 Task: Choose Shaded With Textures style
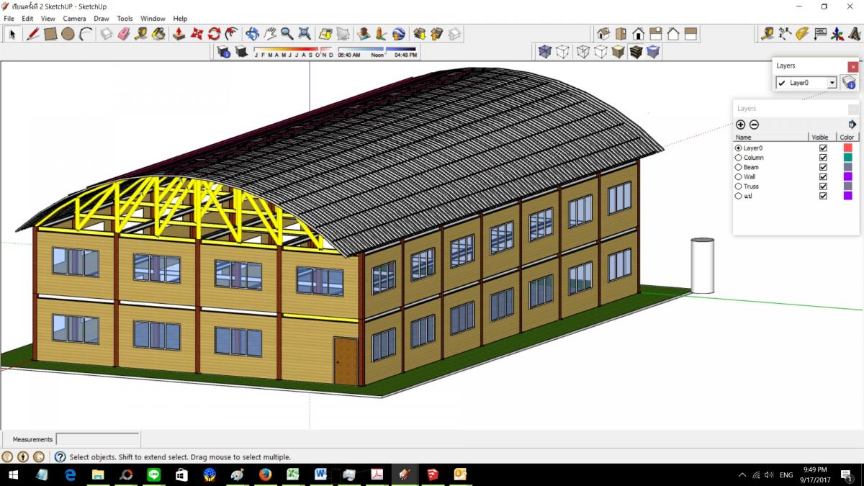[636, 52]
